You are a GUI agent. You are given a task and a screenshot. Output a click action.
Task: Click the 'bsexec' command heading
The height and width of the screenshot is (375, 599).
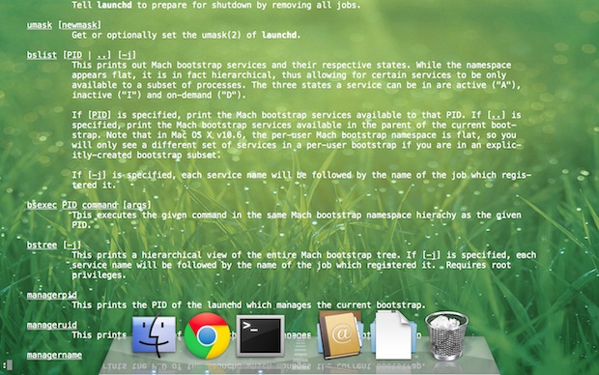click(42, 205)
